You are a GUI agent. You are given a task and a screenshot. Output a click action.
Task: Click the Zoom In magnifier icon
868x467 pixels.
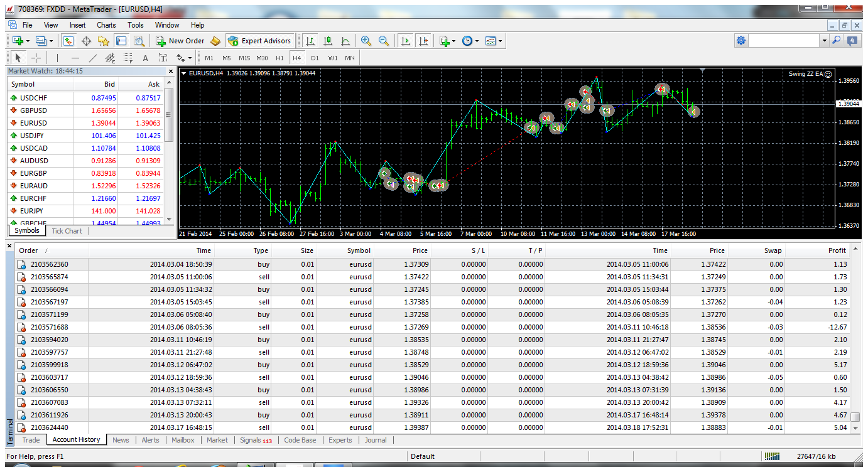point(366,41)
